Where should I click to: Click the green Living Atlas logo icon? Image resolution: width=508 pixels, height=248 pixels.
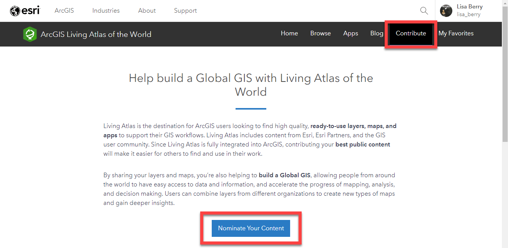coord(30,34)
